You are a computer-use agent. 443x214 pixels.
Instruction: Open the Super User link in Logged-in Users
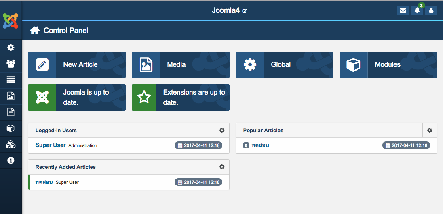tap(51, 145)
